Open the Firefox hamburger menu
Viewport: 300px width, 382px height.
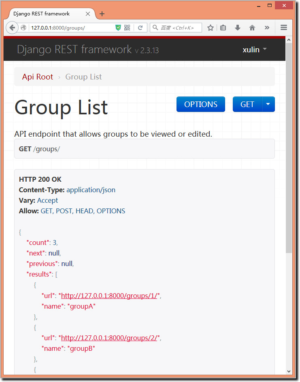(x=284, y=28)
